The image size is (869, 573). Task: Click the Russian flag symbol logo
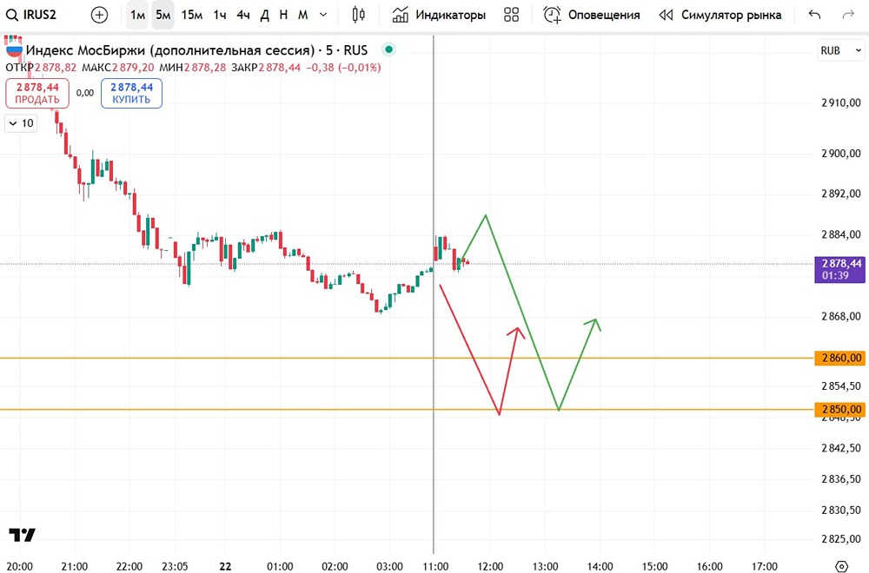coord(14,50)
